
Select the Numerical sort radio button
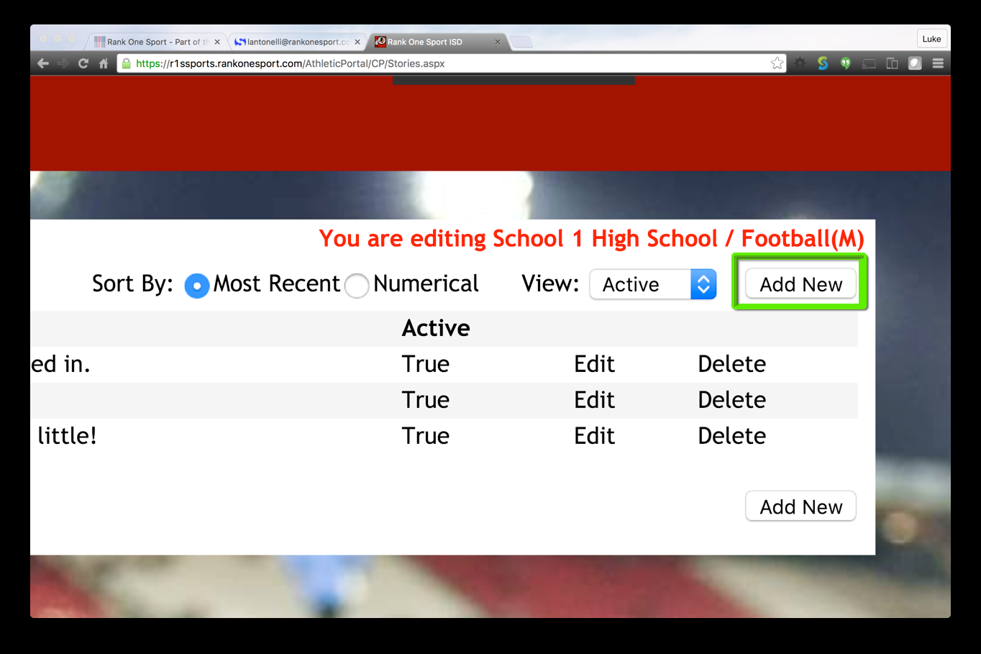click(x=357, y=286)
